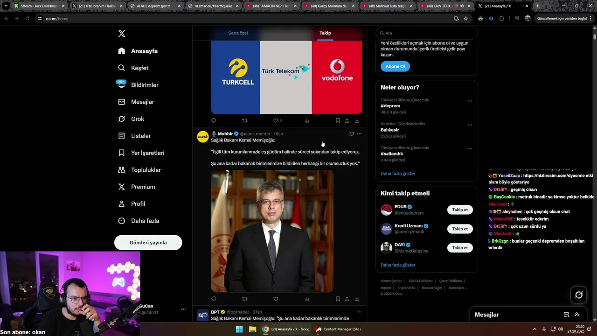Like the telecom operators image post
The width and height of the screenshot is (597, 336).
(276, 120)
